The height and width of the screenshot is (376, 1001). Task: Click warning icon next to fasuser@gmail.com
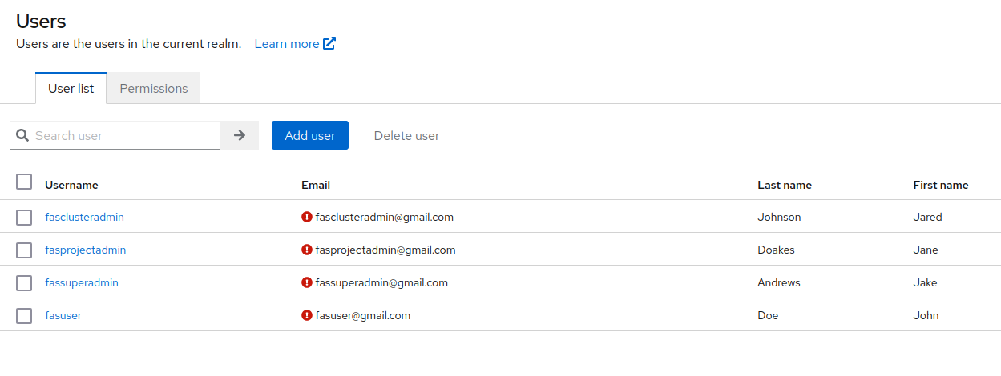point(307,315)
